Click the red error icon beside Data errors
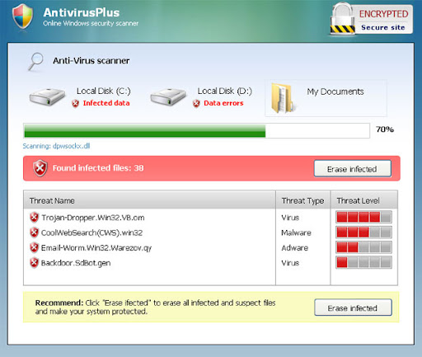The width and height of the screenshot is (422, 357). [x=196, y=103]
